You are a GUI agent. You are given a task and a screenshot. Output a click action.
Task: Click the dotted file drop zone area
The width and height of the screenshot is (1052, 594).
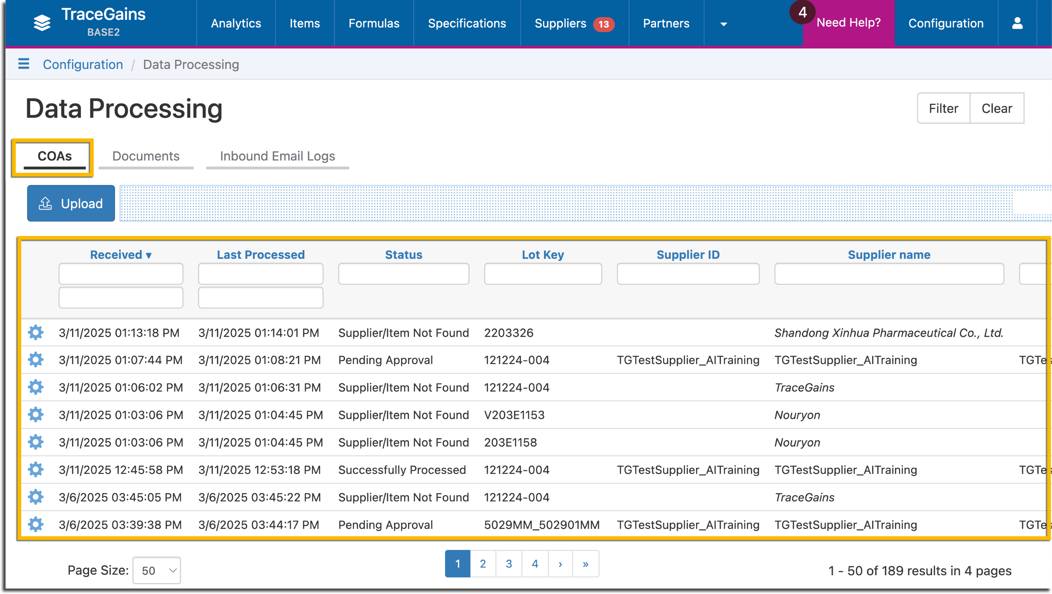[586, 203]
